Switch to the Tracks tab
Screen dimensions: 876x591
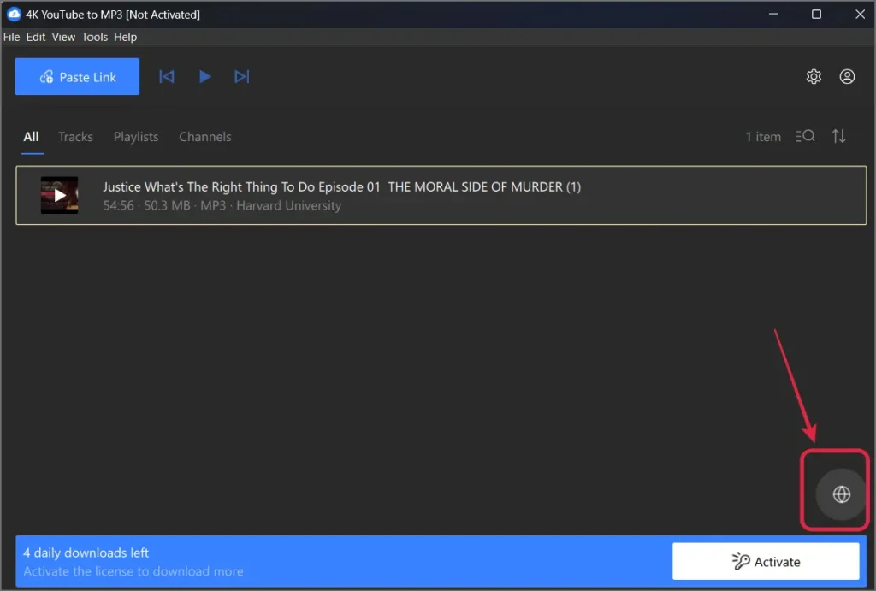(x=75, y=137)
